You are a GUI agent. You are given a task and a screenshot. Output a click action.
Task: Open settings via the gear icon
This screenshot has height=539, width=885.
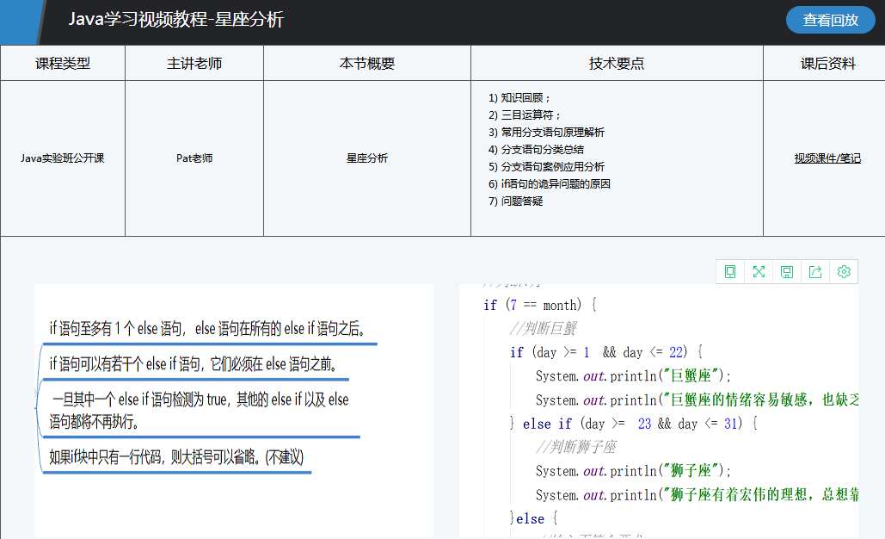[844, 272]
